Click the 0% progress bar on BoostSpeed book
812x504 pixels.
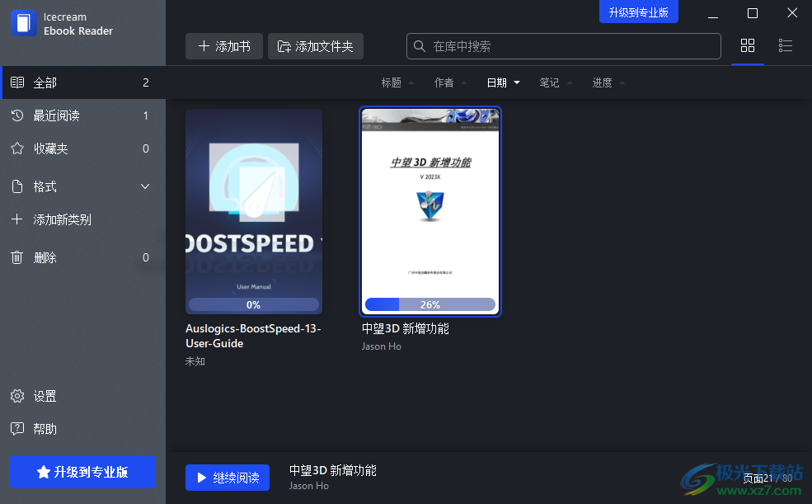(254, 304)
